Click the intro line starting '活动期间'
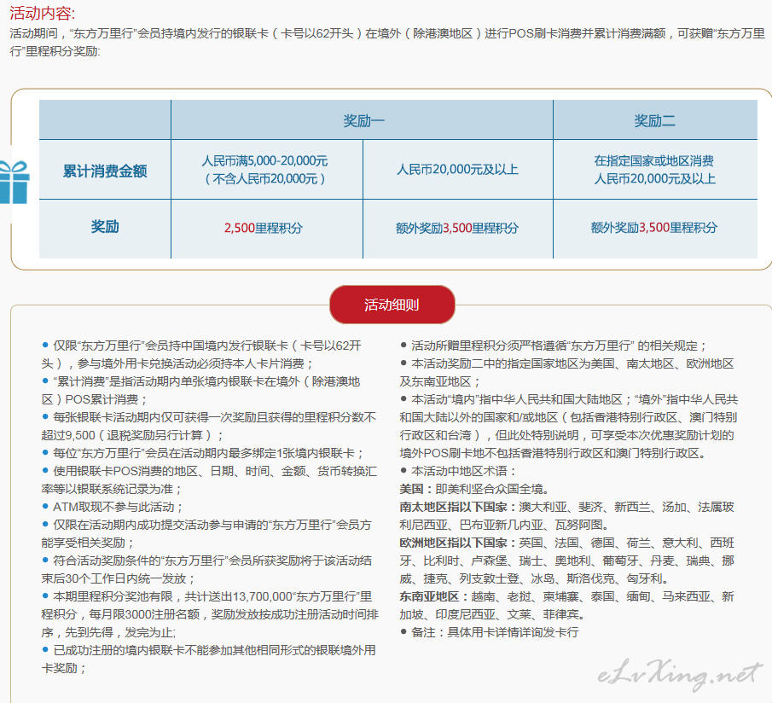The height and width of the screenshot is (703, 772). tap(387, 33)
